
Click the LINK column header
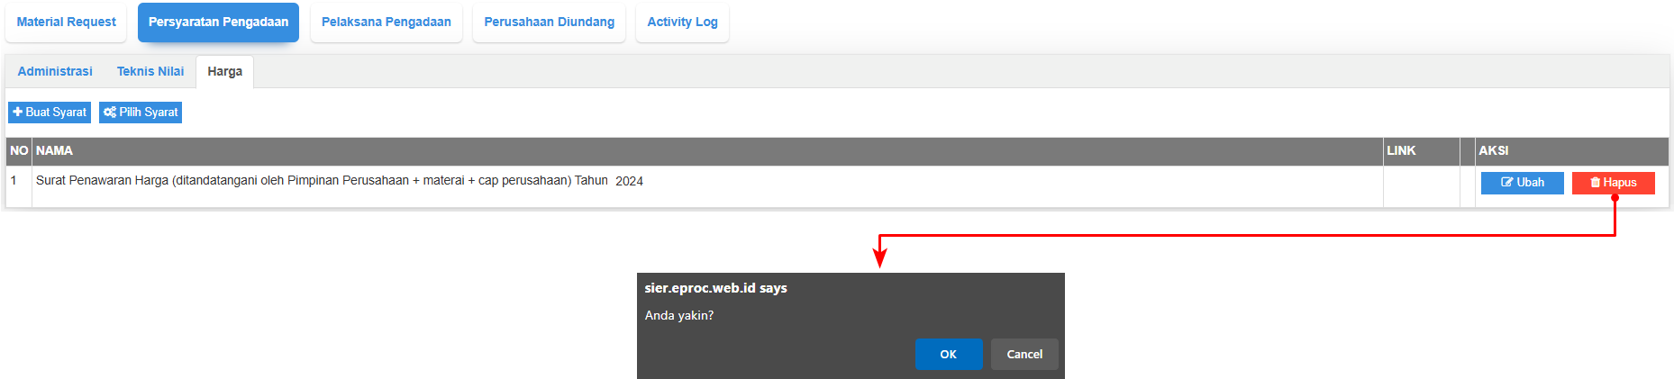coord(1401,151)
